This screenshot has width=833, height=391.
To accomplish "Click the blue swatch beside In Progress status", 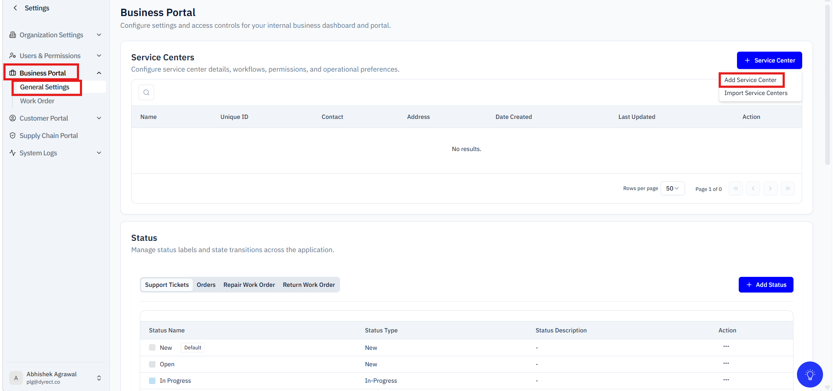I will tap(152, 381).
